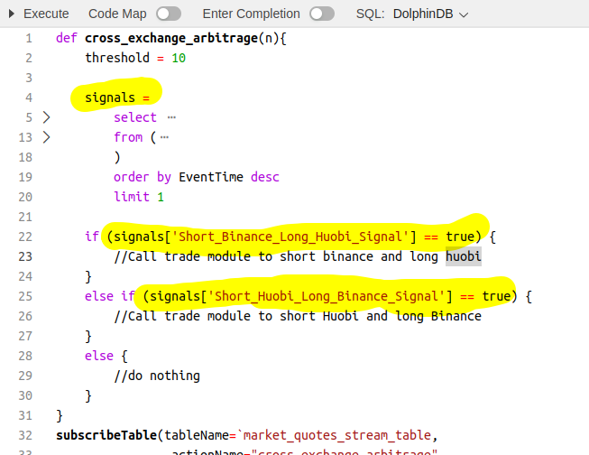589x455 pixels.
Task: Click line number 1 in the gutter
Action: coord(28,38)
